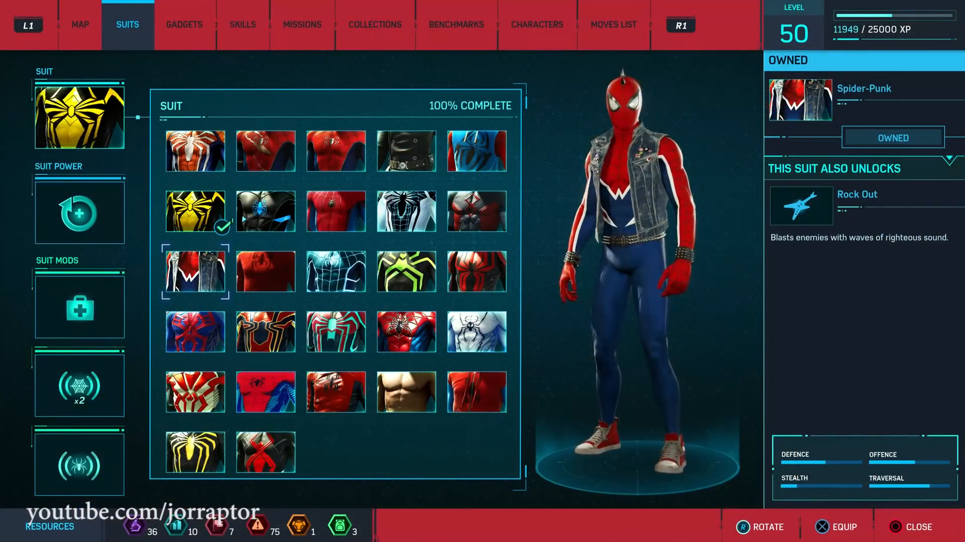
Task: Click the OWNED status button
Action: pos(893,138)
